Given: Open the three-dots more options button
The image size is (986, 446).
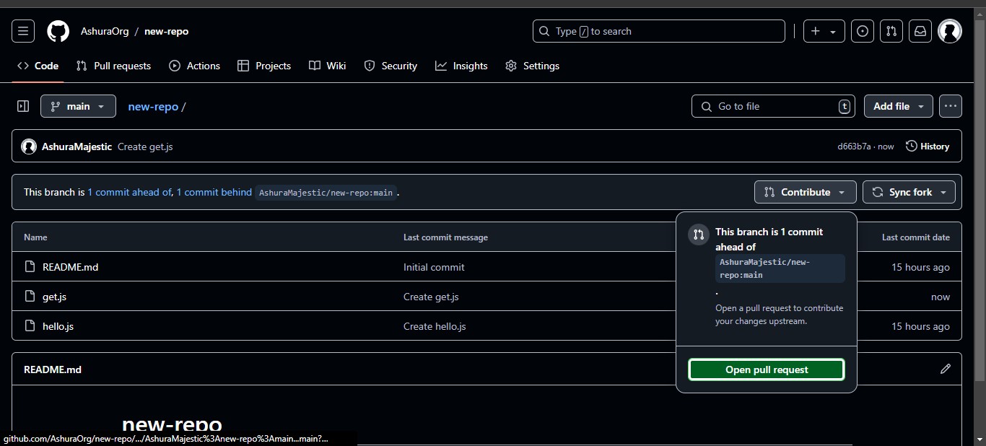Looking at the screenshot, I should [x=951, y=106].
